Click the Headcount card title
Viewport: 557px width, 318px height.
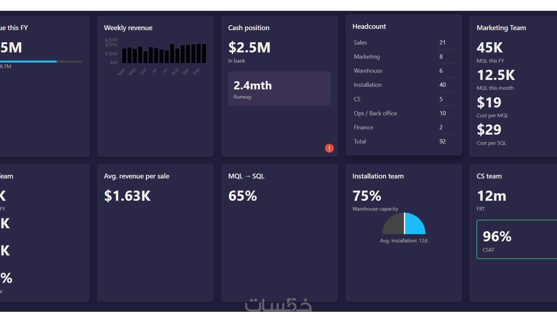[369, 27]
